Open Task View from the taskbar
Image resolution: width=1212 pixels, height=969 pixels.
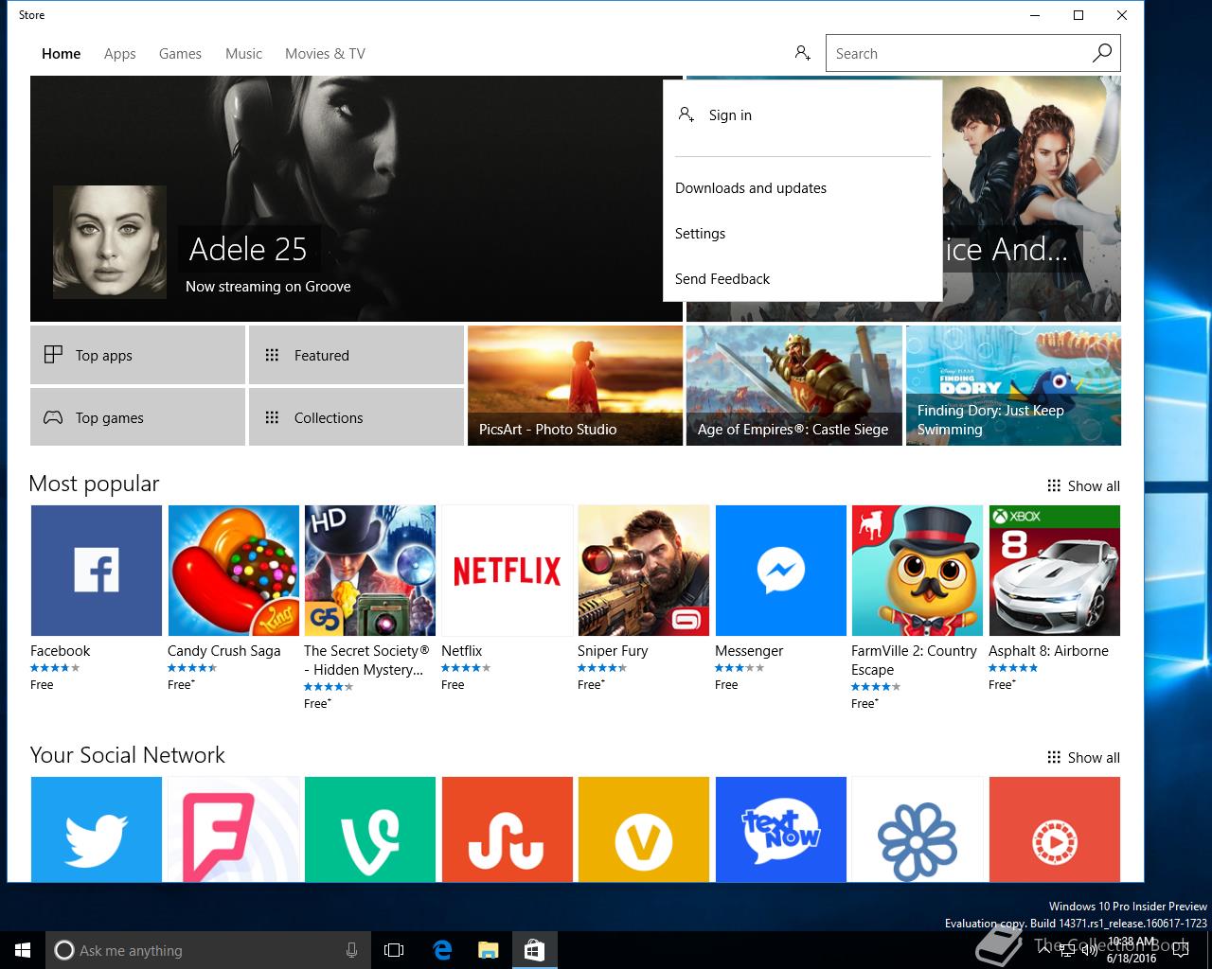394,950
